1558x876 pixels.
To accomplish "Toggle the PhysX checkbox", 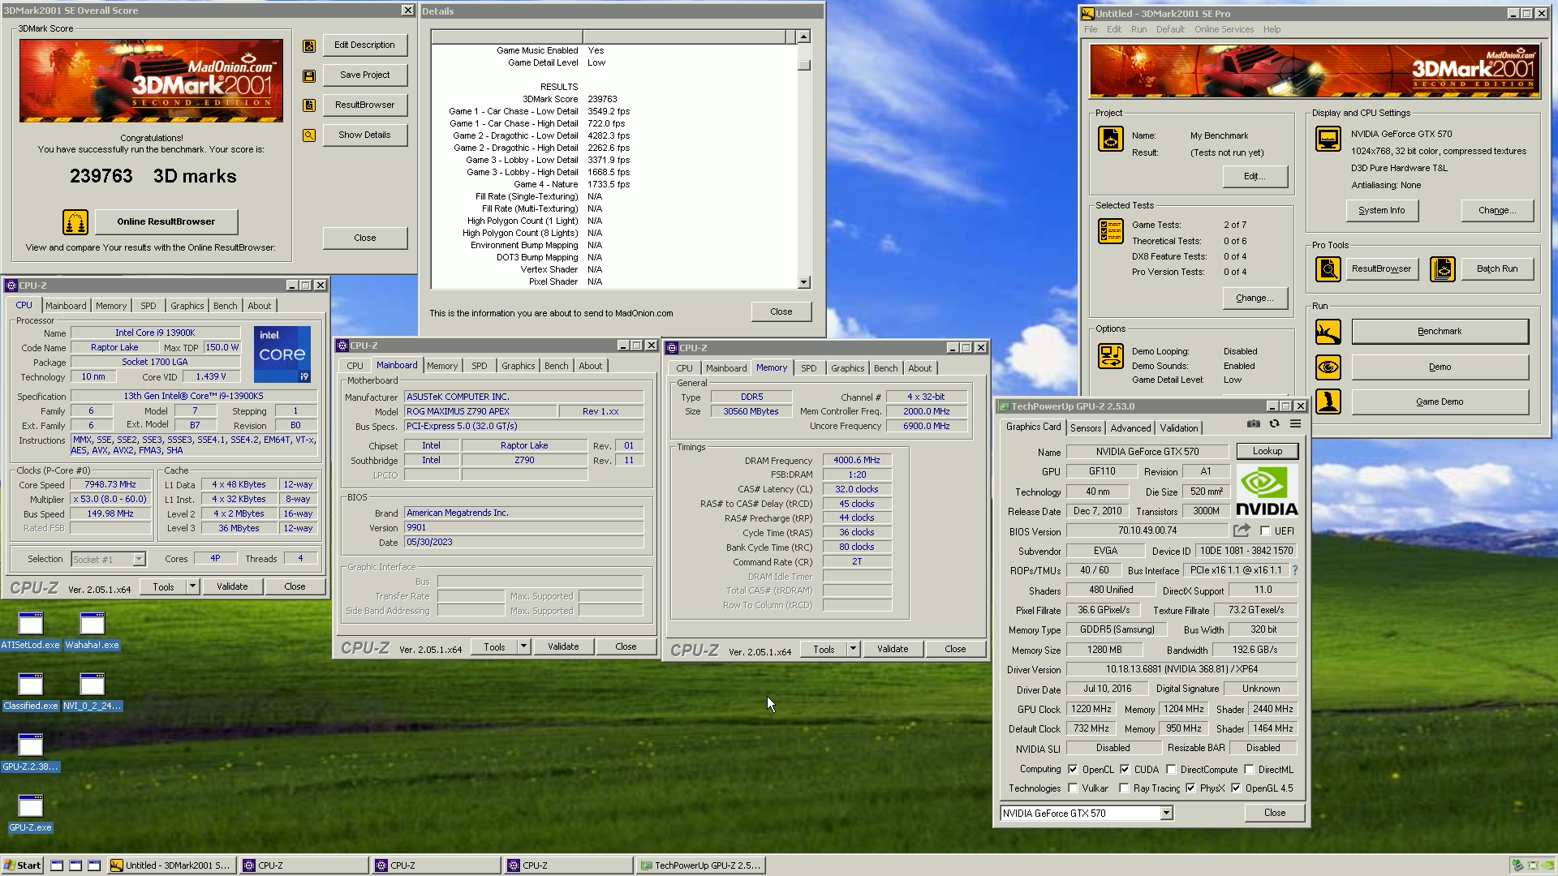I will click(x=1190, y=788).
